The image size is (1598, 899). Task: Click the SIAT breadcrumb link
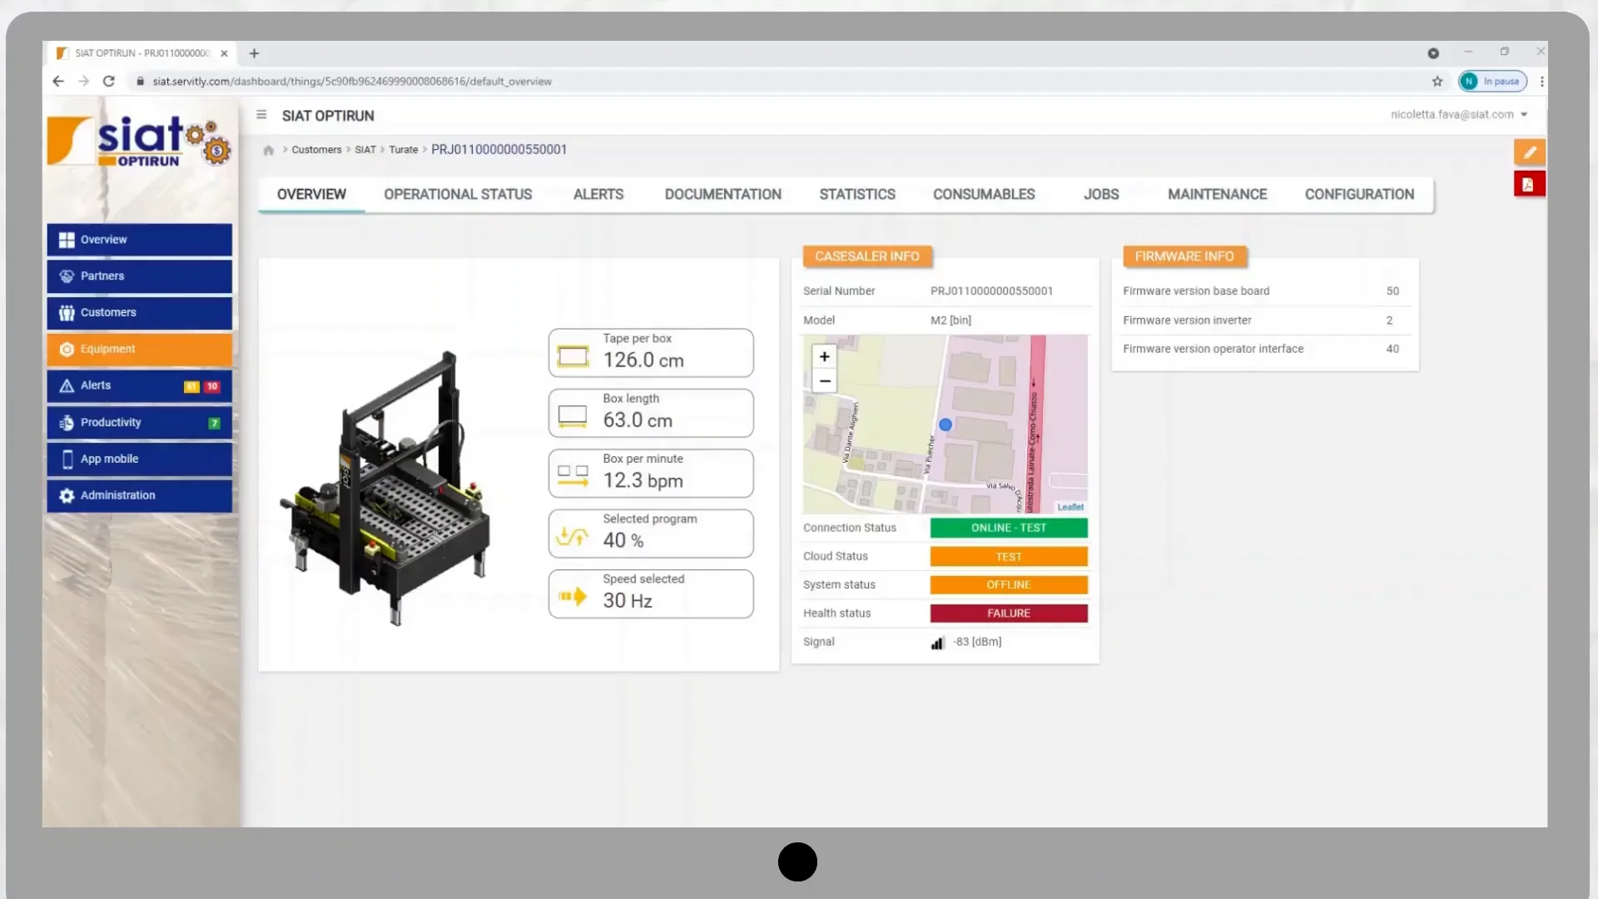click(x=365, y=150)
